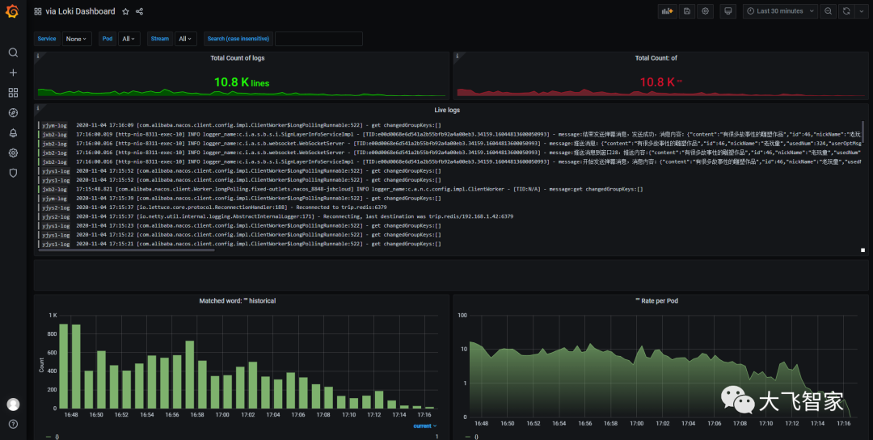Screen dimensions: 873x440
Task: Open the Service None dropdown
Action: pos(77,39)
